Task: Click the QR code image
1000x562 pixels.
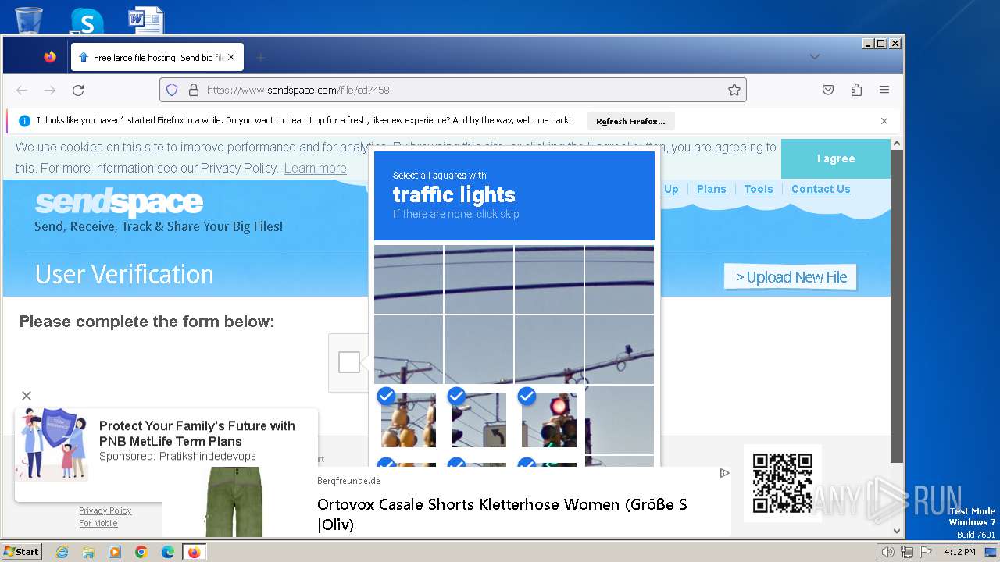Action: (783, 483)
